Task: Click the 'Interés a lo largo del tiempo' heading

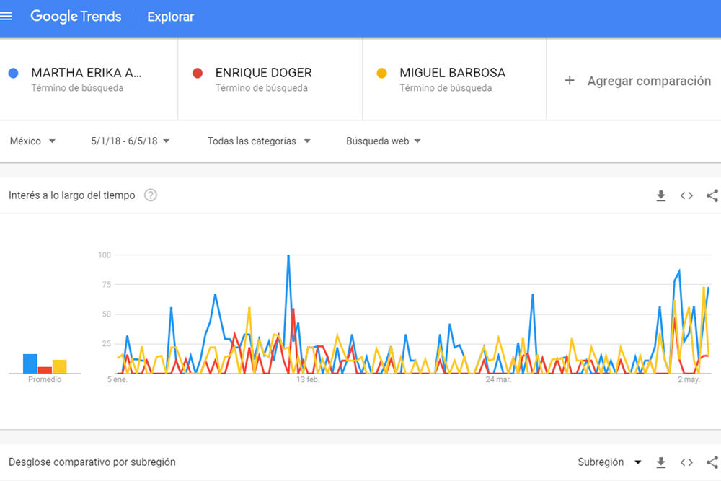Action: pyautogui.click(x=71, y=195)
